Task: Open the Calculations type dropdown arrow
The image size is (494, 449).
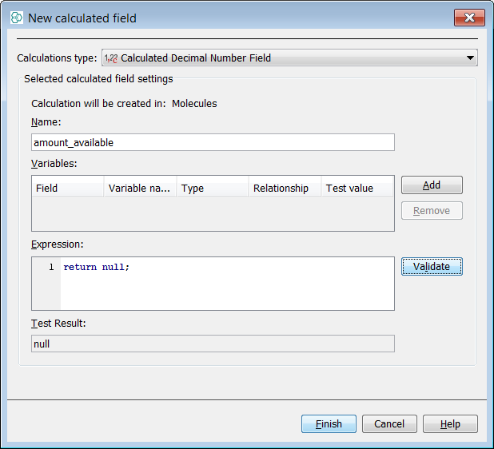Action: tap(470, 58)
